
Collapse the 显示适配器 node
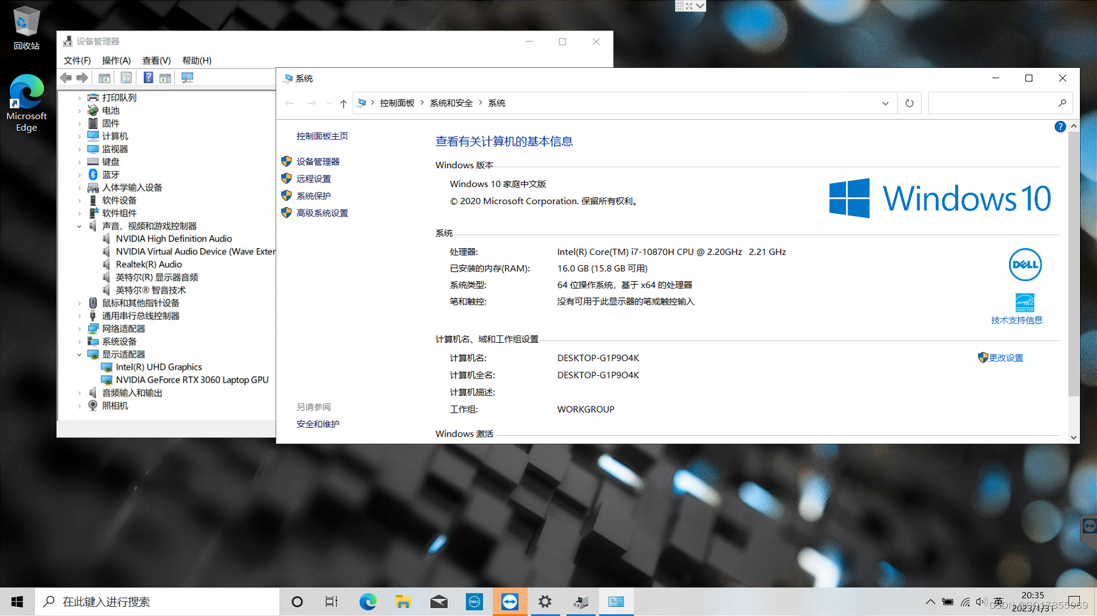pos(79,354)
